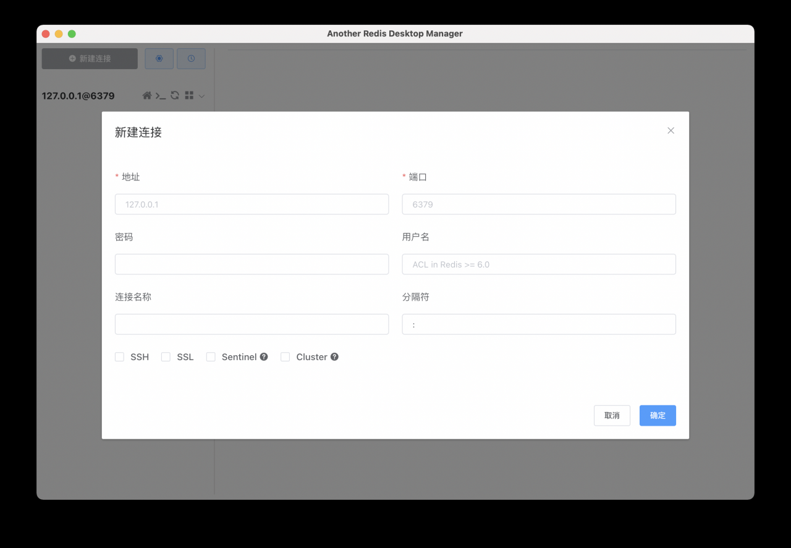Refresh the 127.0.0.1@6379 connection

[175, 96]
